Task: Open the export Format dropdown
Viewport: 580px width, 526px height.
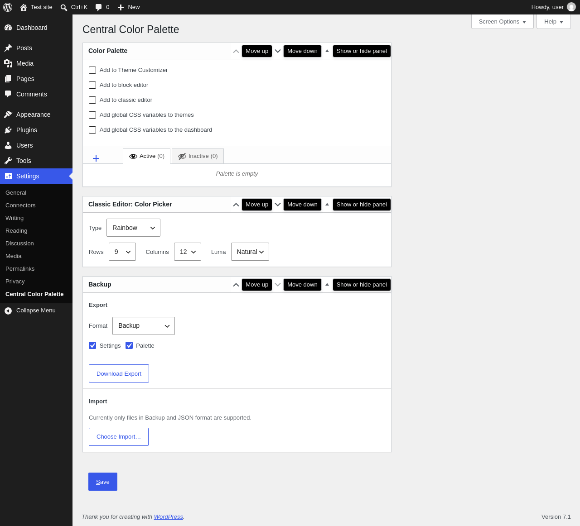Action: tap(144, 326)
